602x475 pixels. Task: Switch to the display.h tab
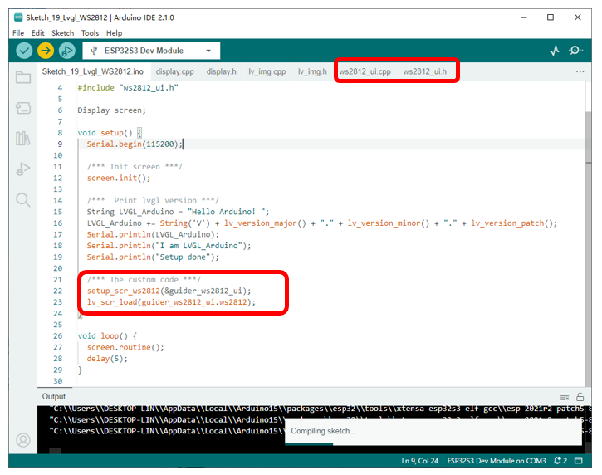point(221,71)
